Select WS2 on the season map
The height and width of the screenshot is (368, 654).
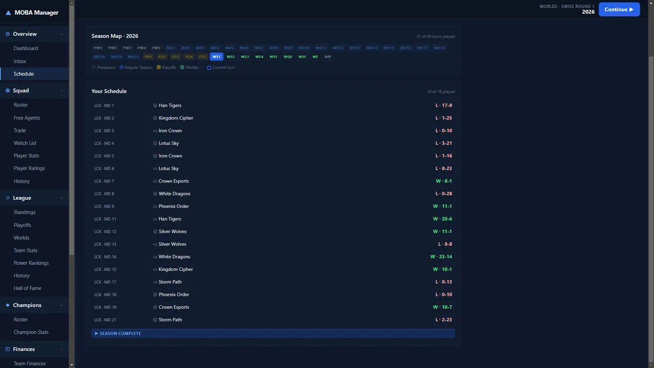[x=231, y=57]
